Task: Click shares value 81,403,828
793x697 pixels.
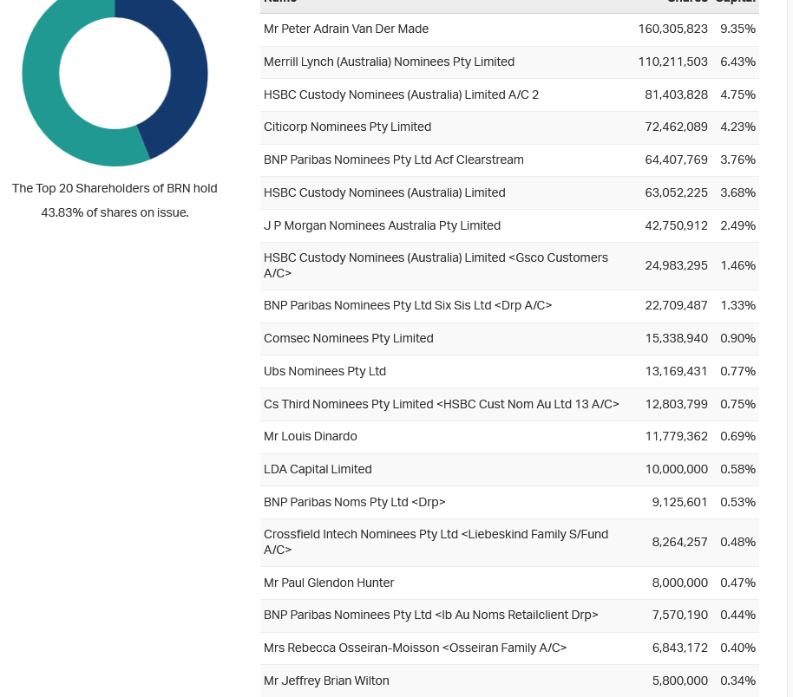Action: pyautogui.click(x=676, y=94)
